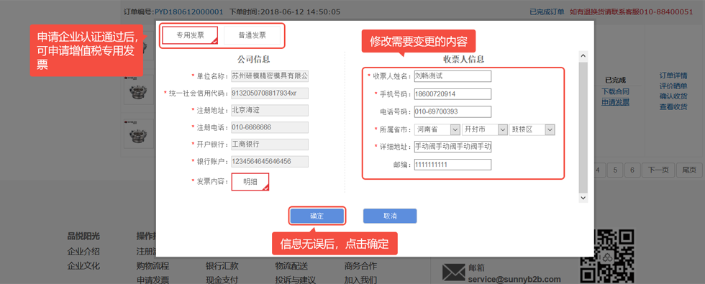The width and height of the screenshot is (705, 284).
Task: Click the service@sunnyb2b.com email text
Action: (x=514, y=279)
